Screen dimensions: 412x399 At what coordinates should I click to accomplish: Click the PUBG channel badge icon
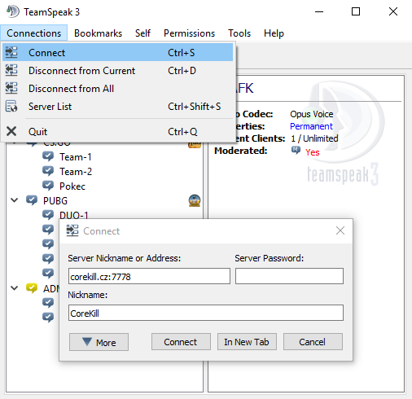[195, 200]
